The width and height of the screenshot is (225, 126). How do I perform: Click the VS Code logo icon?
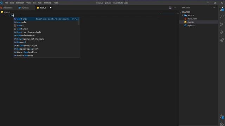[x=1, y=3]
